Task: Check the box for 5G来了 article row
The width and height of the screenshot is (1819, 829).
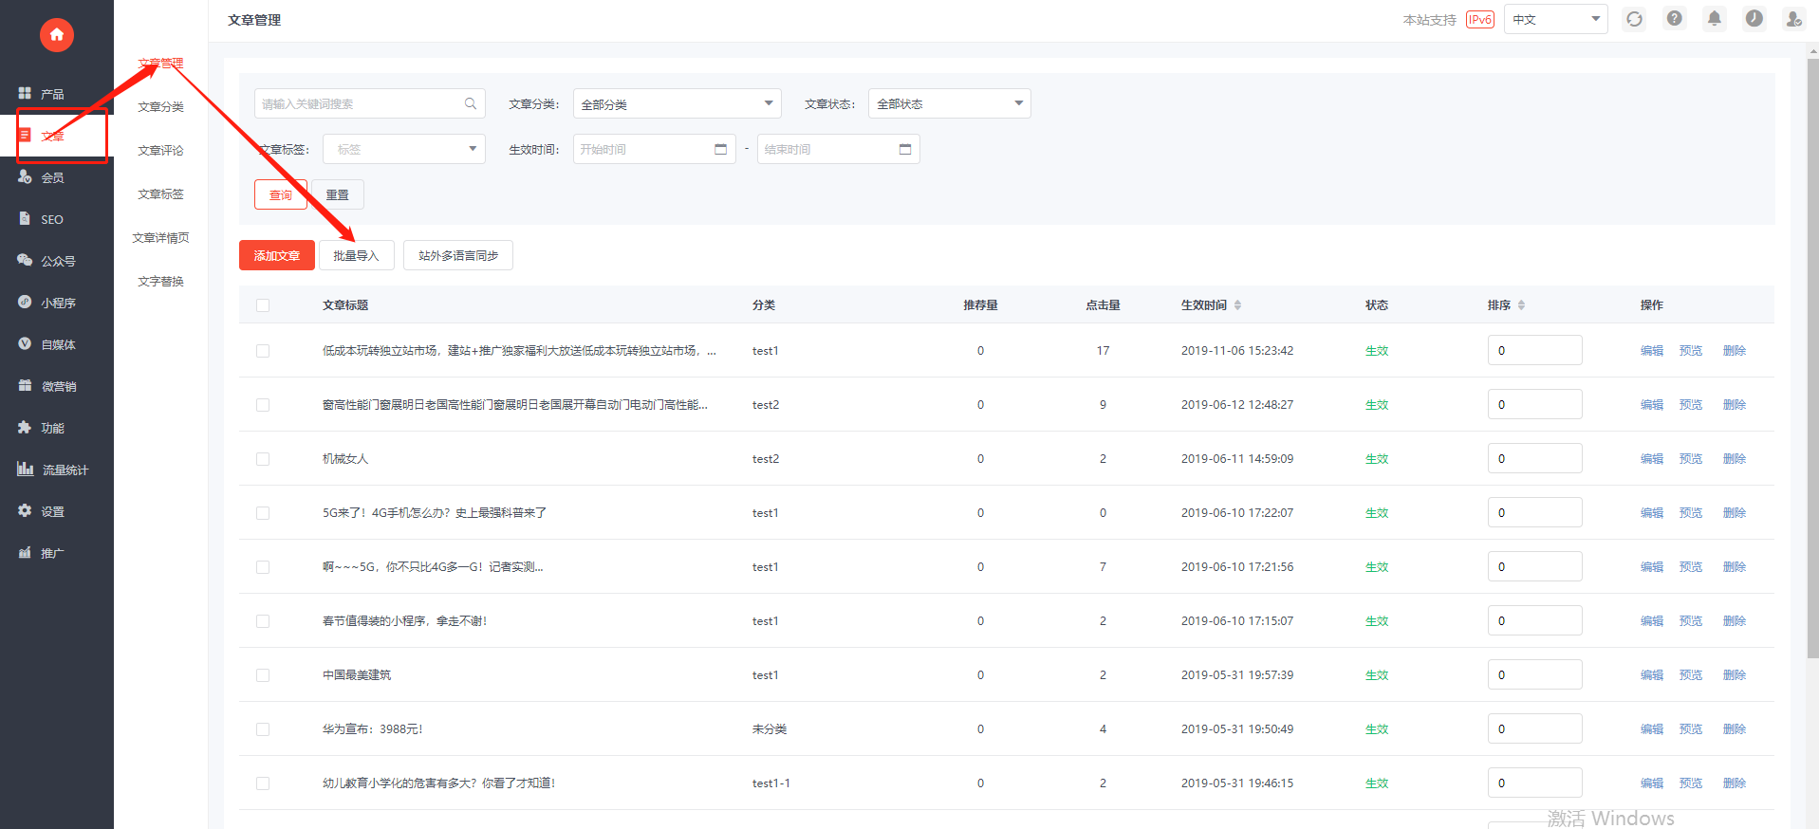Action: [x=263, y=513]
